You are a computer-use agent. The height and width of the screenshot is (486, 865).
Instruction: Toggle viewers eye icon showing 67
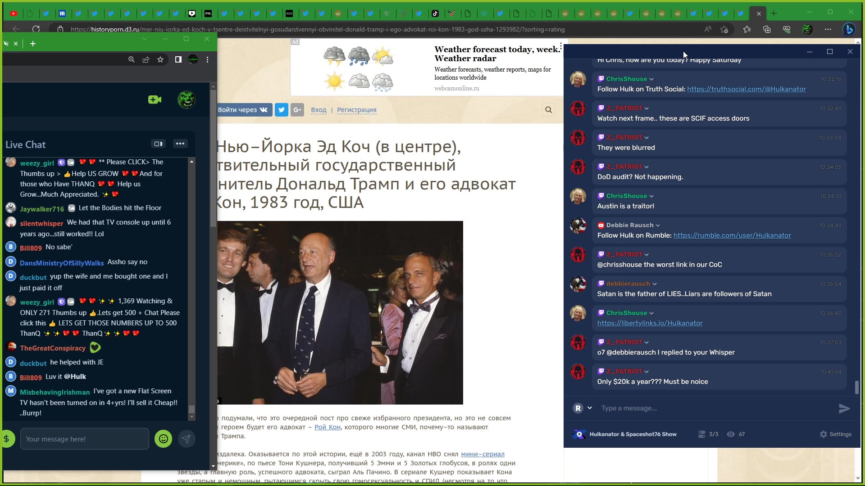pyautogui.click(x=731, y=434)
